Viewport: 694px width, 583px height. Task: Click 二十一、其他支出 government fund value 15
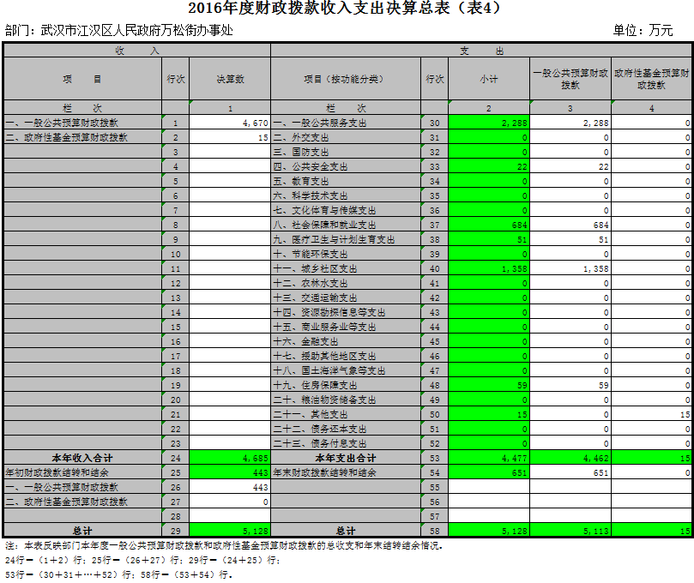pos(652,415)
